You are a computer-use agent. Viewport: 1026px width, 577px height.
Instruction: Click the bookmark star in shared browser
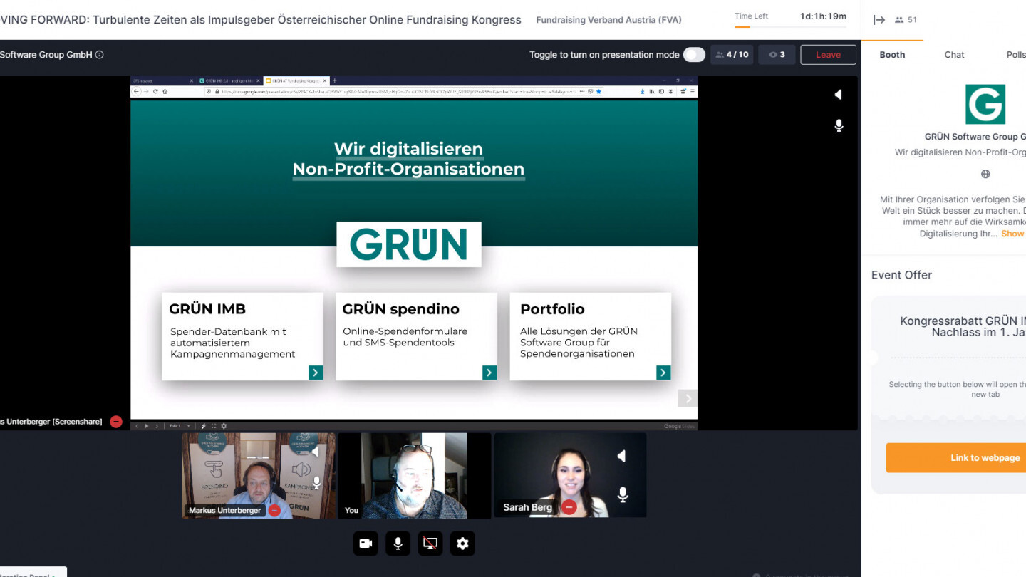coord(598,92)
